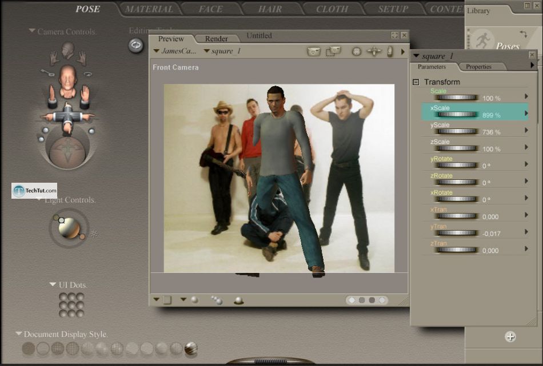Select the Silhouette display style ball
The width and height of the screenshot is (543, 366).
(29, 349)
